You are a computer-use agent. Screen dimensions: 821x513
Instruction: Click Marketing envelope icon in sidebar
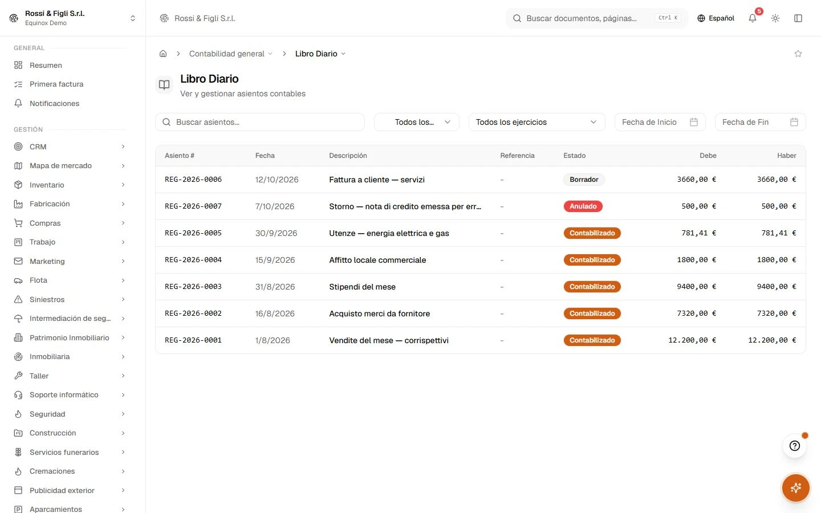[x=18, y=261]
